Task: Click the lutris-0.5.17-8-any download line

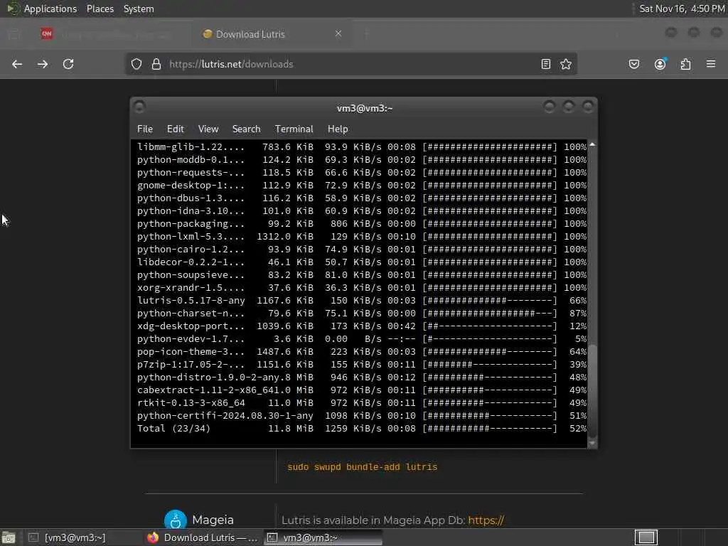Action: (362, 301)
